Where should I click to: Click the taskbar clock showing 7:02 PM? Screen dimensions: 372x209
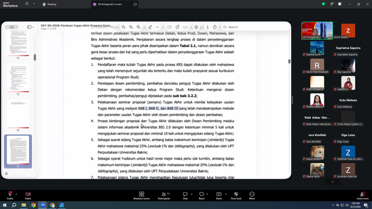(355, 205)
